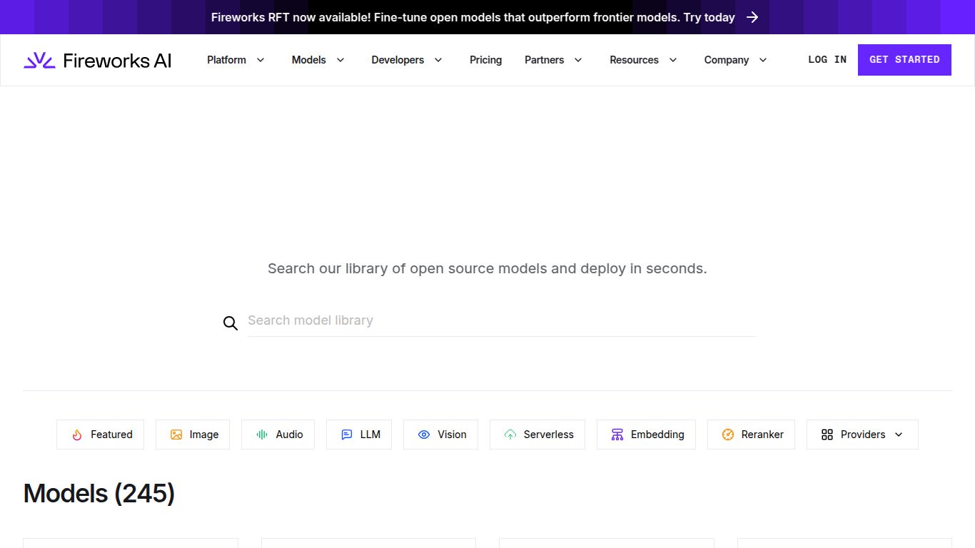Click the Embedding filter icon
This screenshot has height=548, width=975.
coord(617,435)
